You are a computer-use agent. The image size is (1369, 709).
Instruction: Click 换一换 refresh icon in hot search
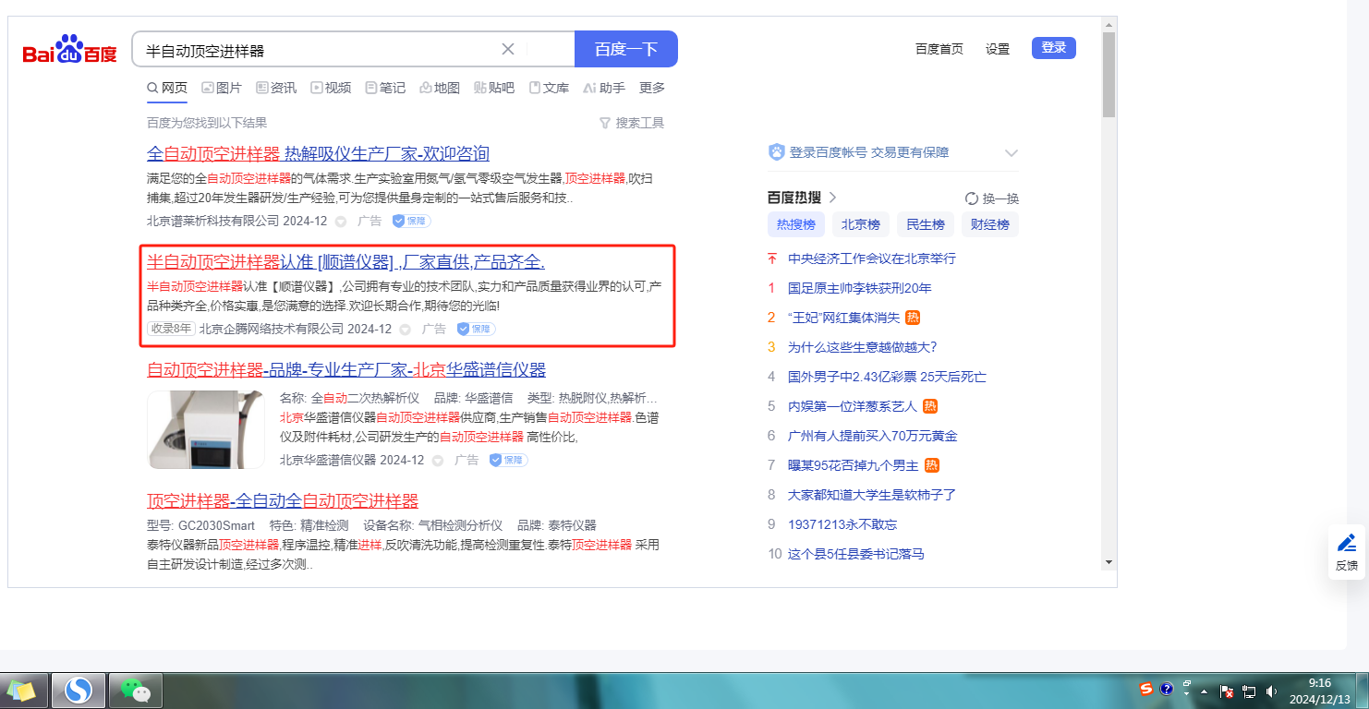(971, 198)
